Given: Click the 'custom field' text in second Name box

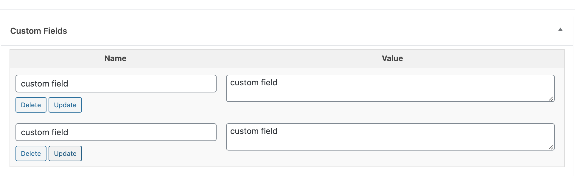Looking at the screenshot, I should (44, 132).
